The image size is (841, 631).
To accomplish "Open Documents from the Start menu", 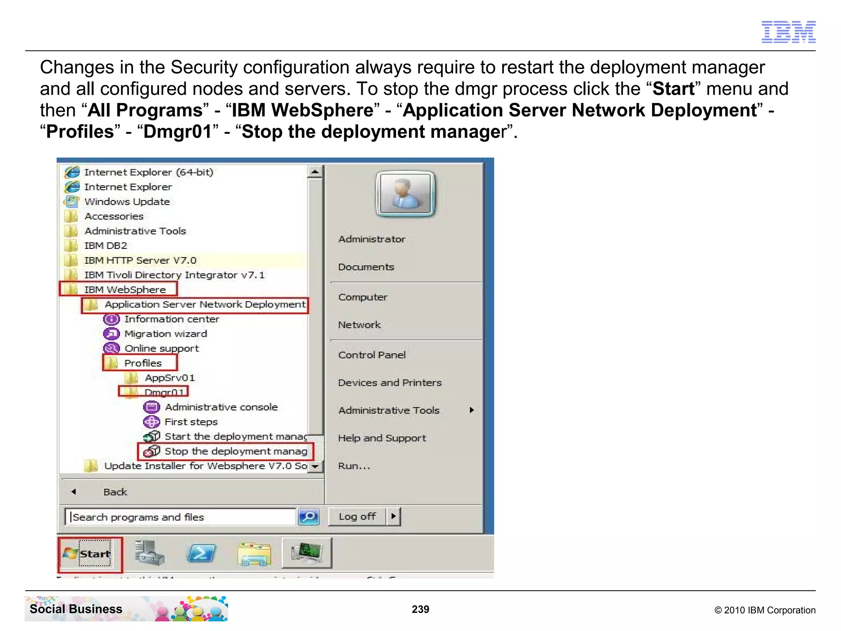I will click(366, 267).
